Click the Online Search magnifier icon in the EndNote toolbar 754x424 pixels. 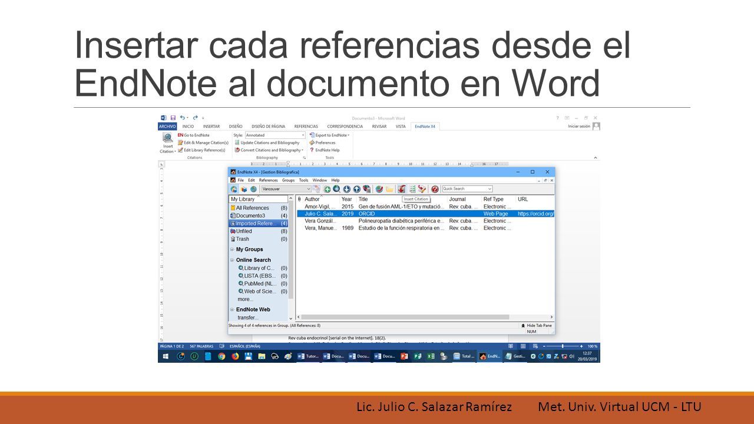click(336, 189)
